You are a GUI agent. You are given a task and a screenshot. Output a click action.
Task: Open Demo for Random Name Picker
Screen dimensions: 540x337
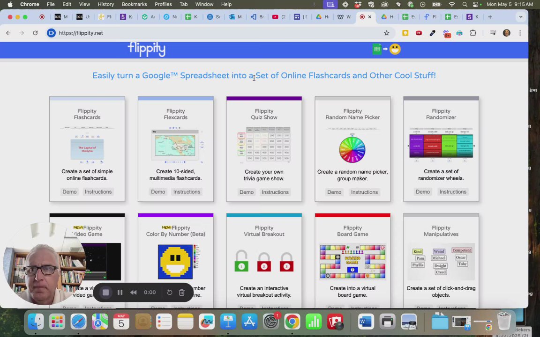tap(334, 192)
